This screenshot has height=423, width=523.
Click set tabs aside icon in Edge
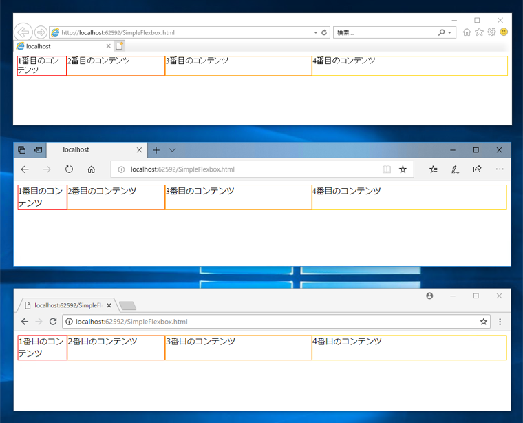click(38, 150)
